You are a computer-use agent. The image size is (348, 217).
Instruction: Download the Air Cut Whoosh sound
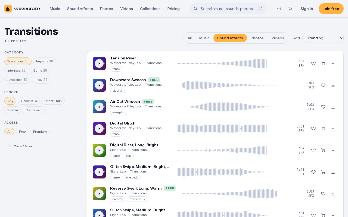tap(333, 107)
